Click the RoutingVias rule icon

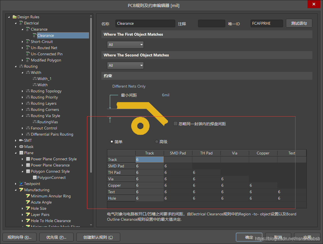click(x=35, y=122)
